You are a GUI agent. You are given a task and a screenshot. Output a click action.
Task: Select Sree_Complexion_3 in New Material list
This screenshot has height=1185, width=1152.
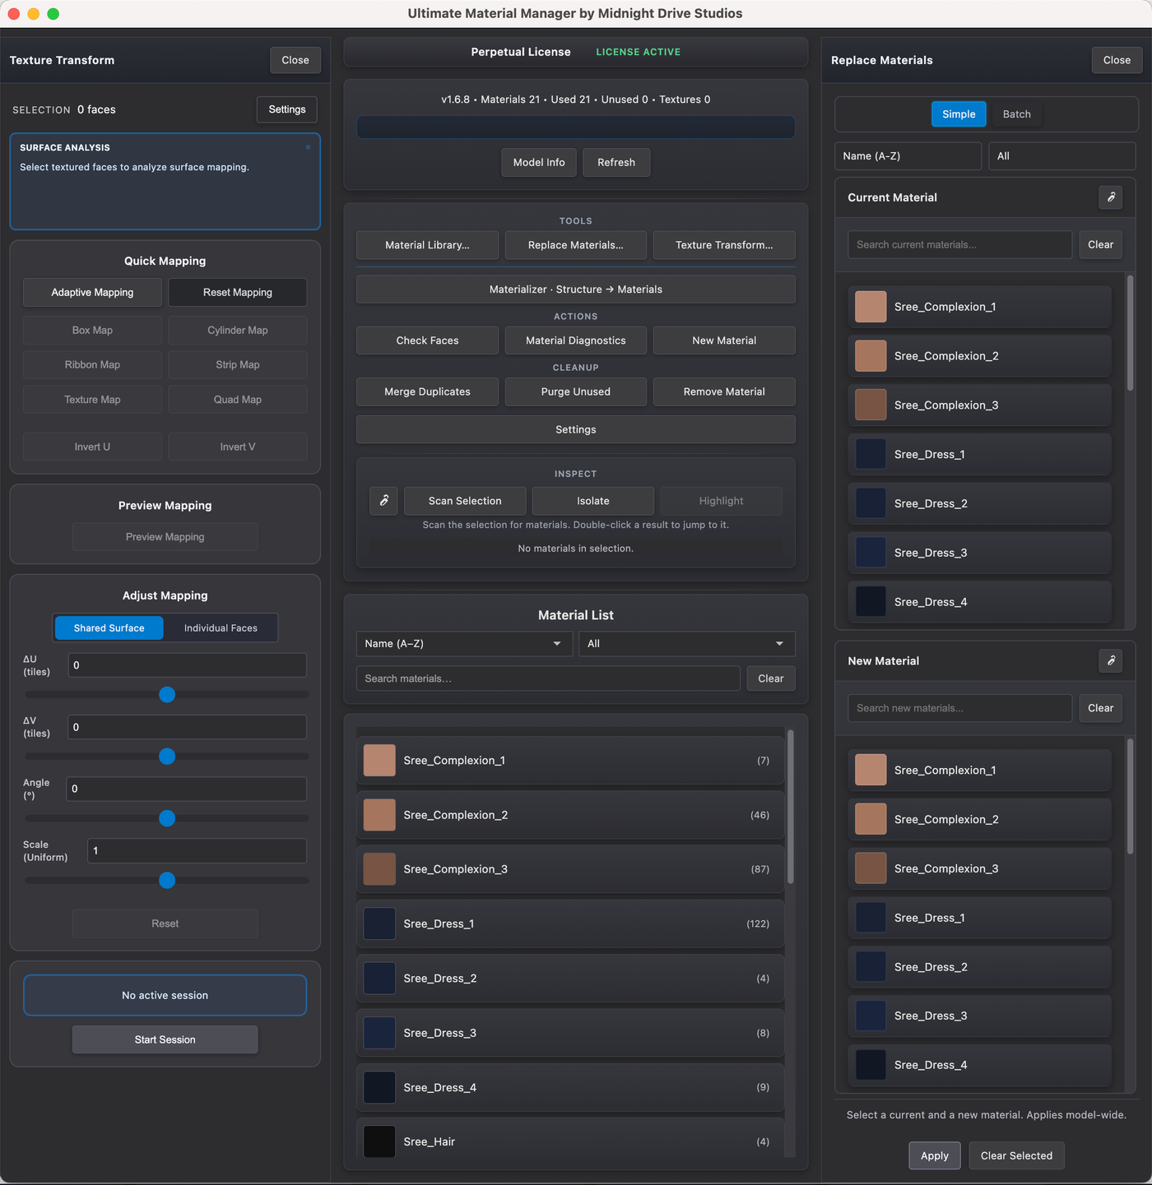(979, 868)
